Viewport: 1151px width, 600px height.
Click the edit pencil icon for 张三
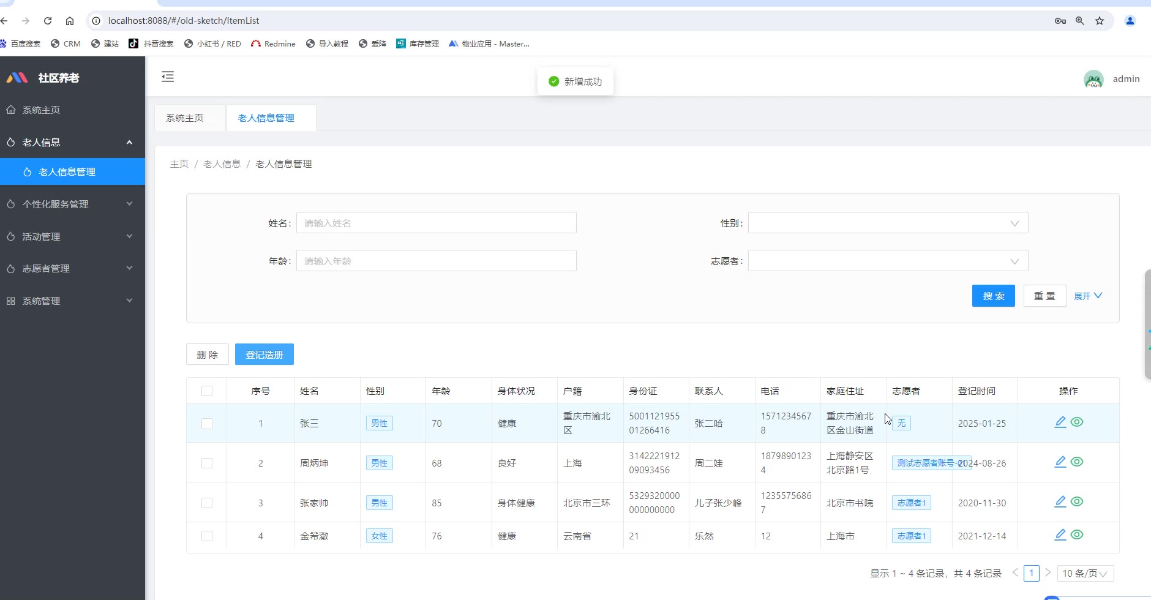click(x=1060, y=422)
